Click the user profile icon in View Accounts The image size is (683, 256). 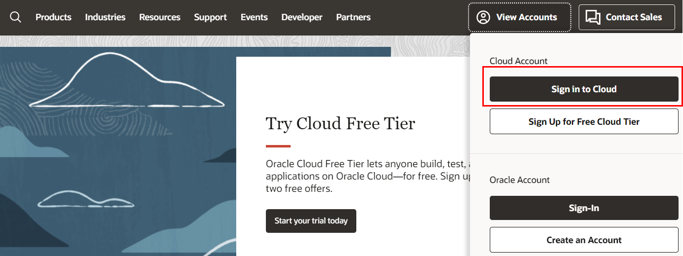(x=483, y=17)
